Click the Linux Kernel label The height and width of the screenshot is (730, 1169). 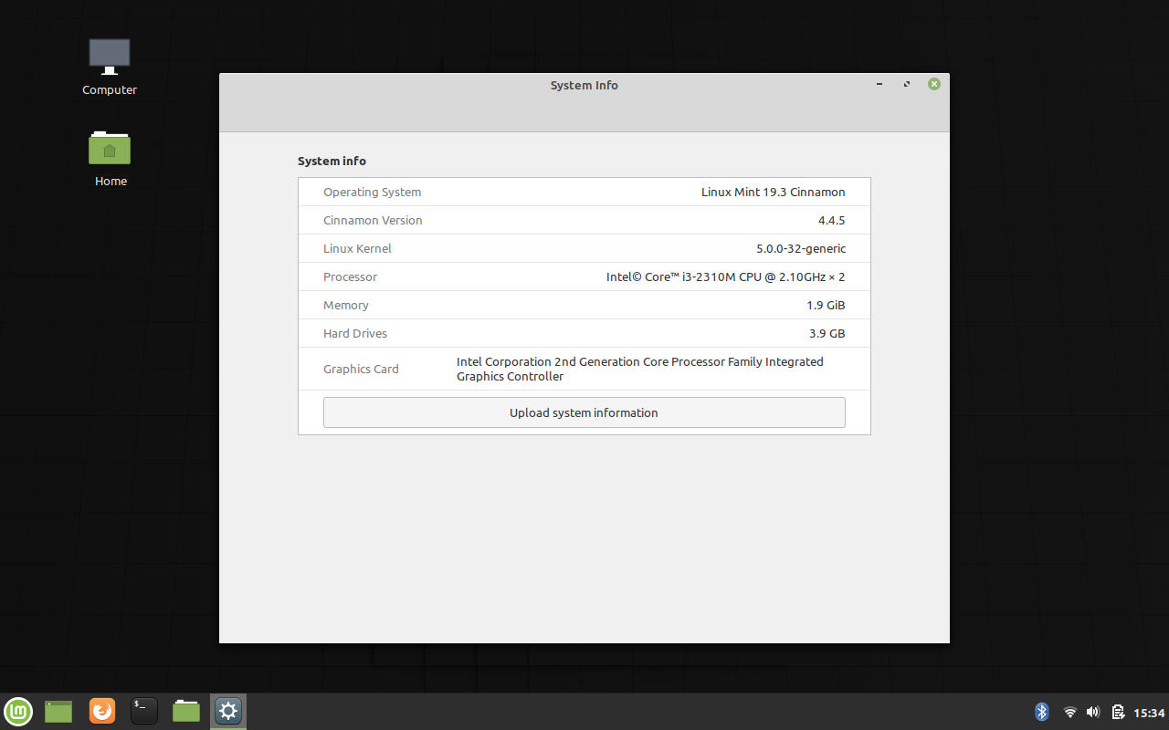point(357,248)
